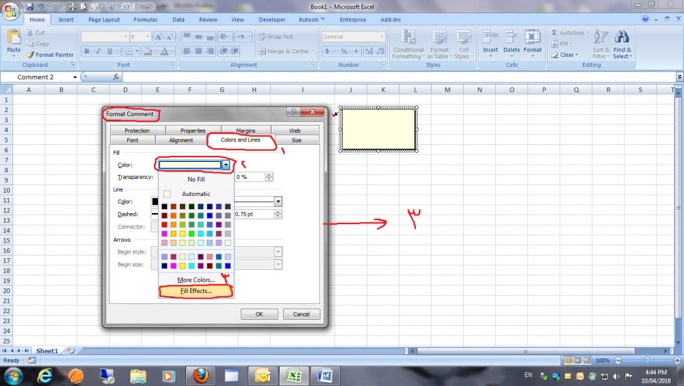
Task: Switch to Normal view in status bar
Action: click(x=568, y=360)
